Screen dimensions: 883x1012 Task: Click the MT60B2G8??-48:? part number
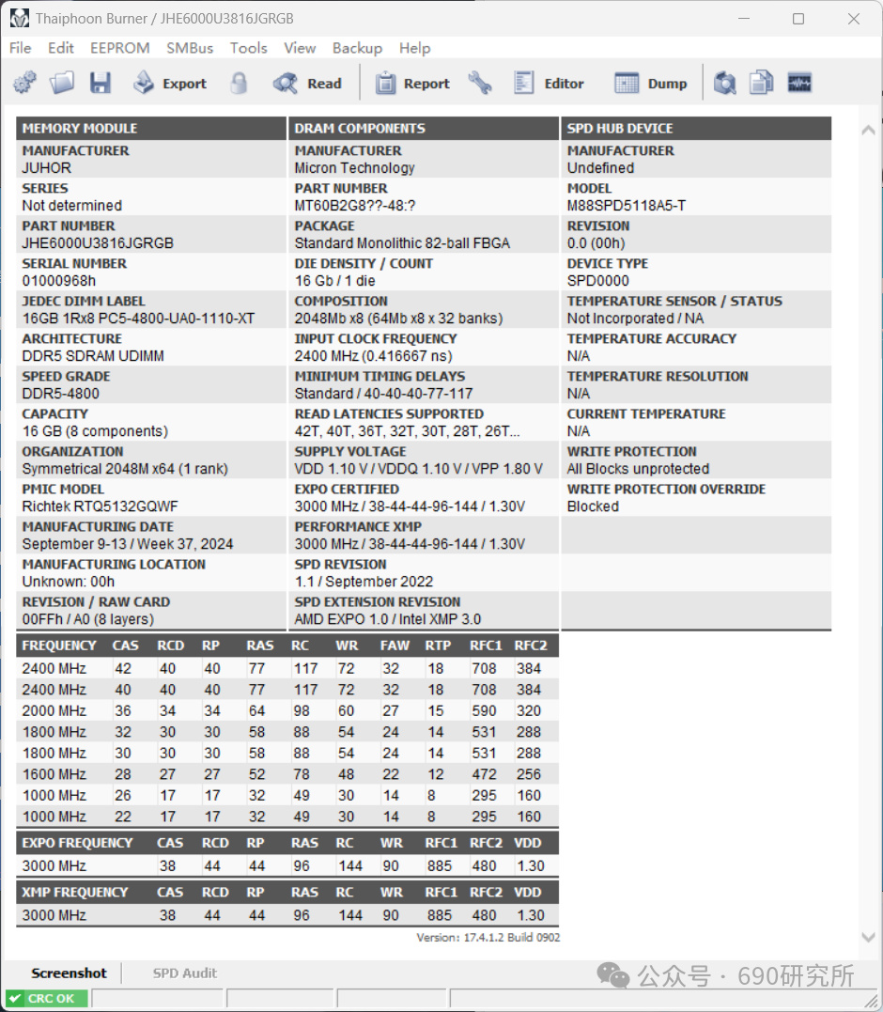355,206
